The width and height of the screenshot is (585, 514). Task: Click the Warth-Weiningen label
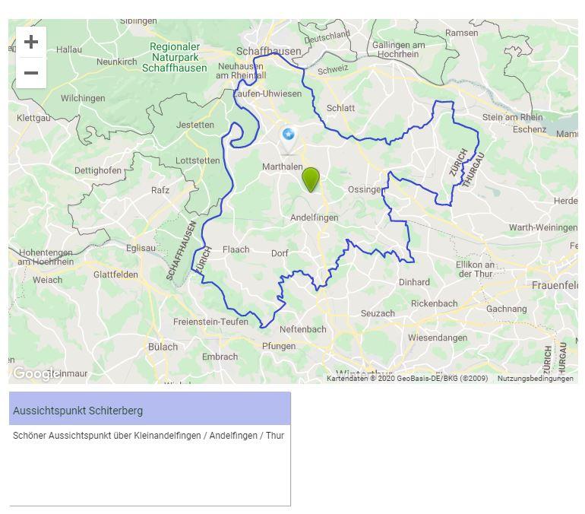(x=543, y=227)
